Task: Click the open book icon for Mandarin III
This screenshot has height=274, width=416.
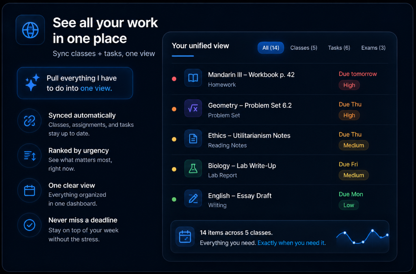Action: click(193, 78)
